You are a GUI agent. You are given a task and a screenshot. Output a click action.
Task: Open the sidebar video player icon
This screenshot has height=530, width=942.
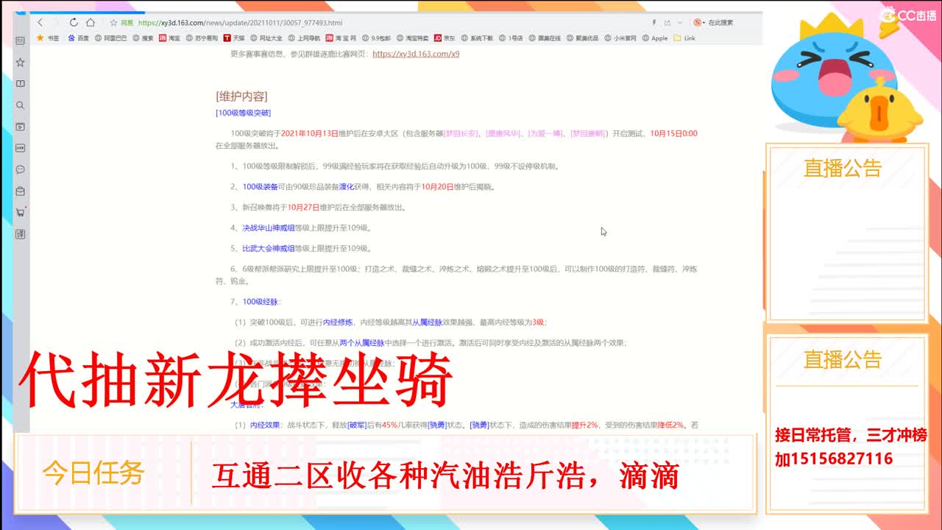21,127
